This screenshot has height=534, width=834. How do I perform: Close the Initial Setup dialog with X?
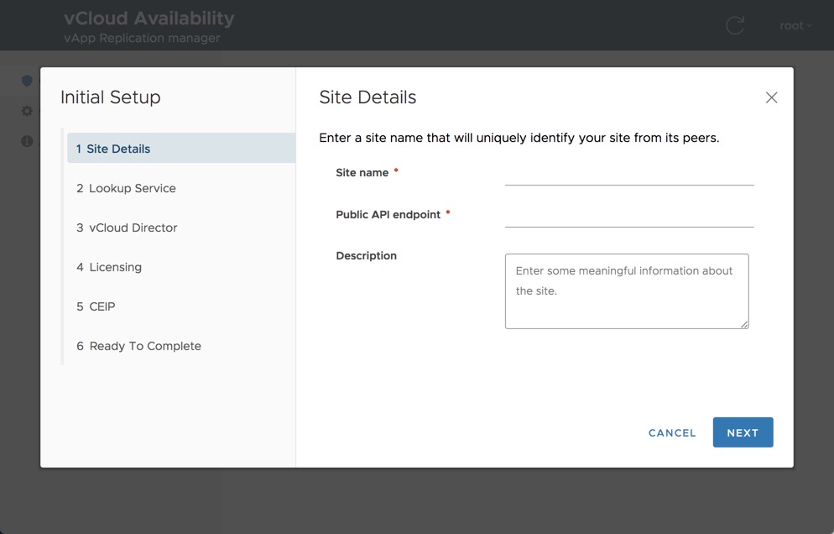[771, 97]
